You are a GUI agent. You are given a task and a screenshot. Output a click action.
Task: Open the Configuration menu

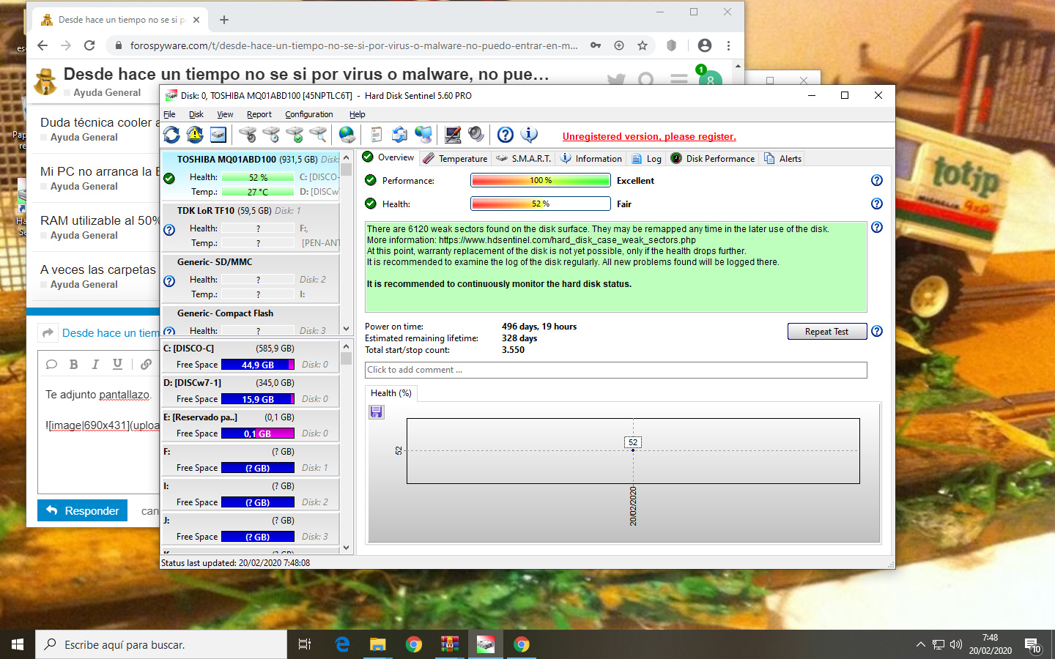[309, 114]
